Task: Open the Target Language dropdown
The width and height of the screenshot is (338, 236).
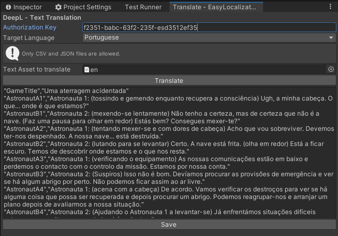Action: click(209, 38)
